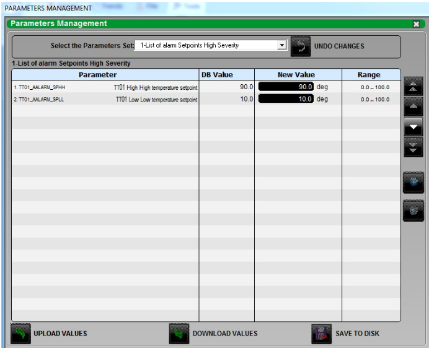The width and height of the screenshot is (429, 348).
Task: Click the DB Value column header
Action: pyautogui.click(x=227, y=75)
